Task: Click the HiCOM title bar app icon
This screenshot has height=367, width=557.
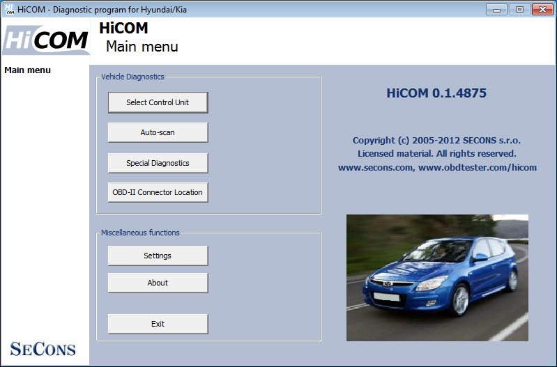Action: coord(10,10)
